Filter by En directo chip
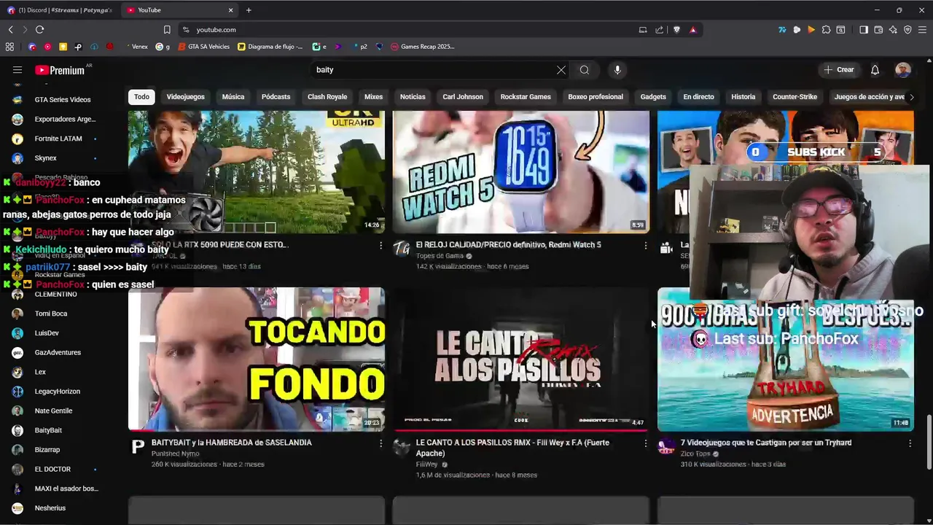The height and width of the screenshot is (525, 933). [x=698, y=97]
